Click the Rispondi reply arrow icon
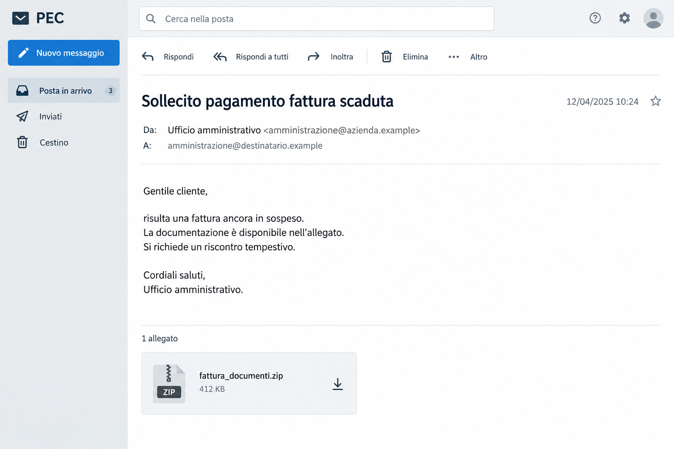The height and width of the screenshot is (449, 674). (148, 57)
